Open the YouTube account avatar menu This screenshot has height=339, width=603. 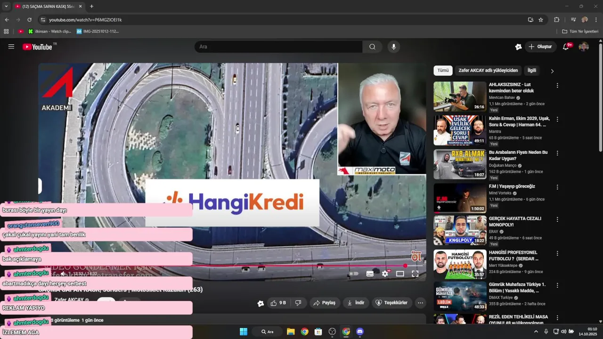coord(584,47)
